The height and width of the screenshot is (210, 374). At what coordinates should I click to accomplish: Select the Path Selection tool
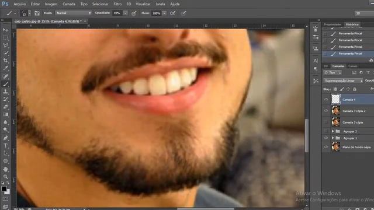point(5,153)
